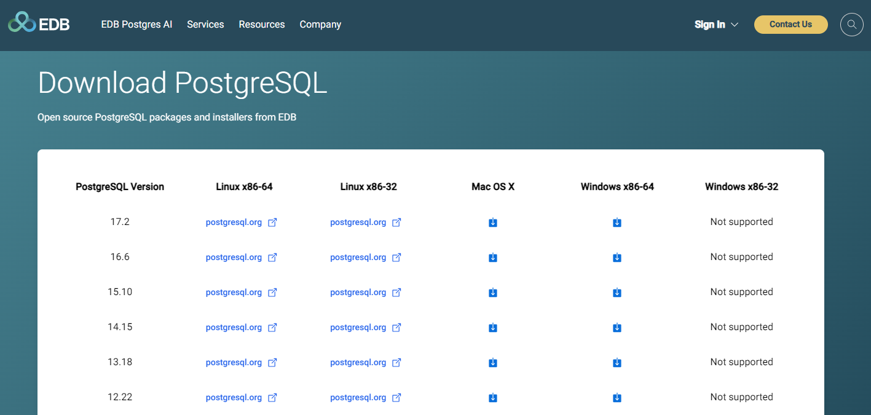Click the PostgreSQL Version column header
Viewport: 871px width, 415px height.
click(120, 187)
